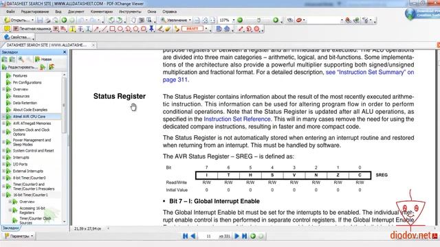Select the Eraser tool
The height and width of the screenshot is (247, 440).
click(168, 29)
